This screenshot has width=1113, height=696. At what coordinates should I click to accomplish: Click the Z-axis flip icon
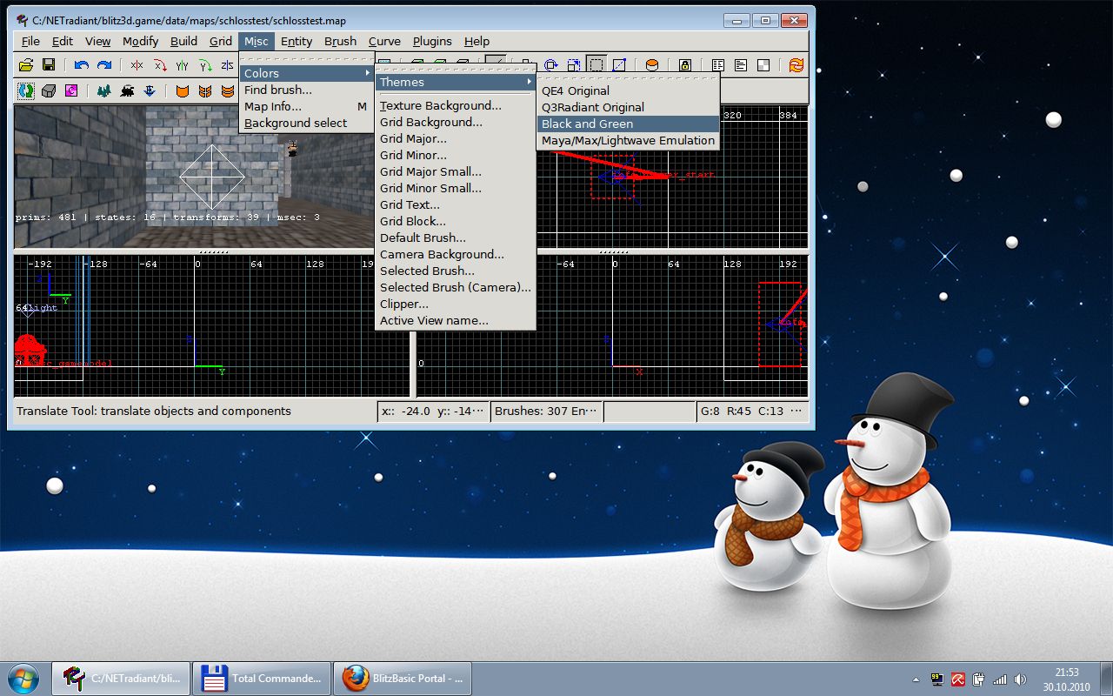tap(227, 65)
